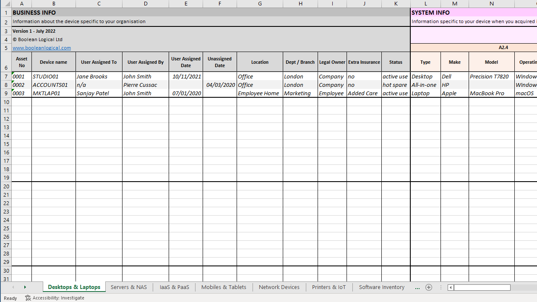The image size is (537, 302).
Task: Click the Ready indicator in status bar
Action: point(10,298)
